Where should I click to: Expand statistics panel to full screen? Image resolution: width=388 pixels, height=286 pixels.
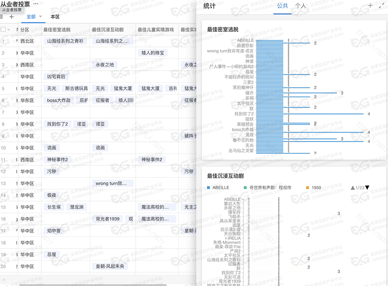pos(381,6)
